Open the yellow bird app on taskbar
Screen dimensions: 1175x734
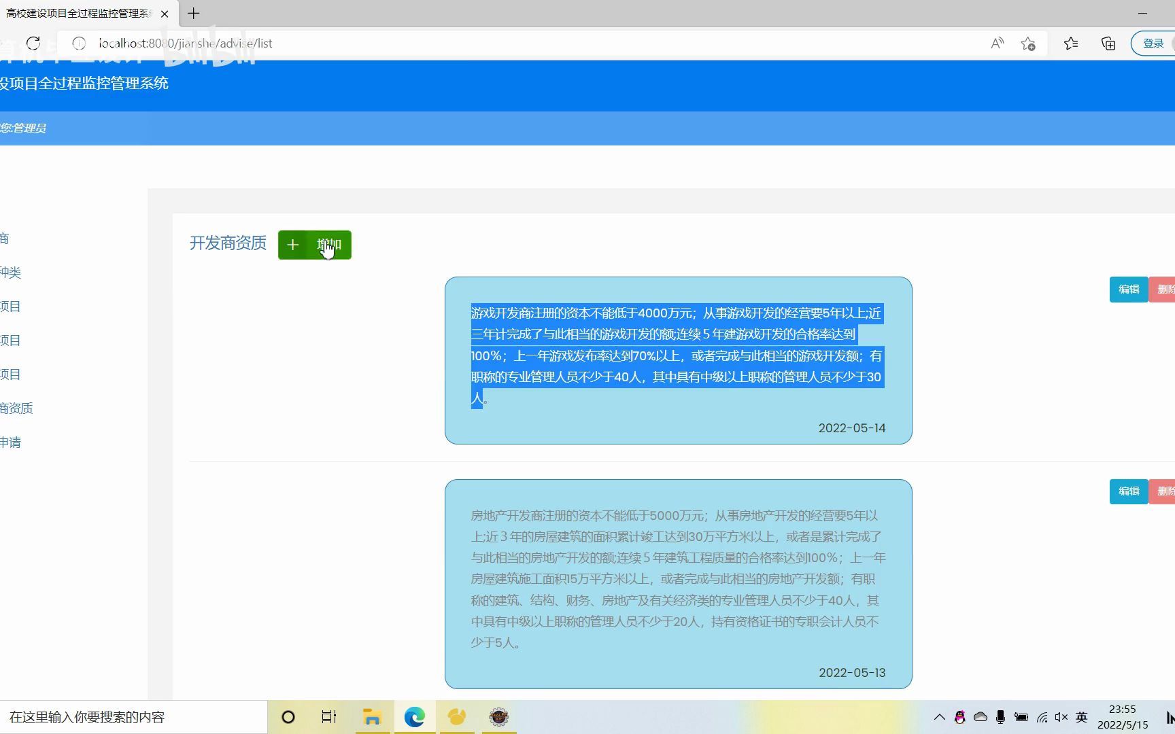coord(457,717)
